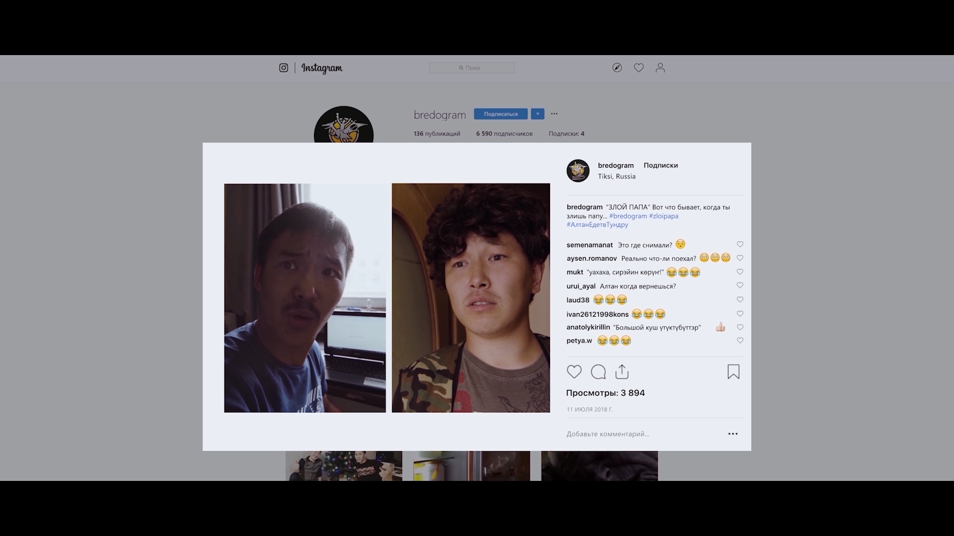Open the #bredogram hashtag
The image size is (954, 536).
click(x=628, y=216)
